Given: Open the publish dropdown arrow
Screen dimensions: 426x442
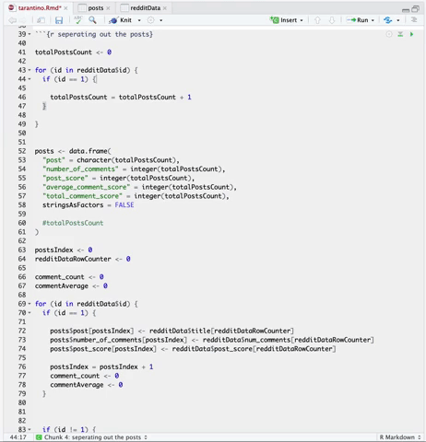Looking at the screenshot, I should coord(398,20).
